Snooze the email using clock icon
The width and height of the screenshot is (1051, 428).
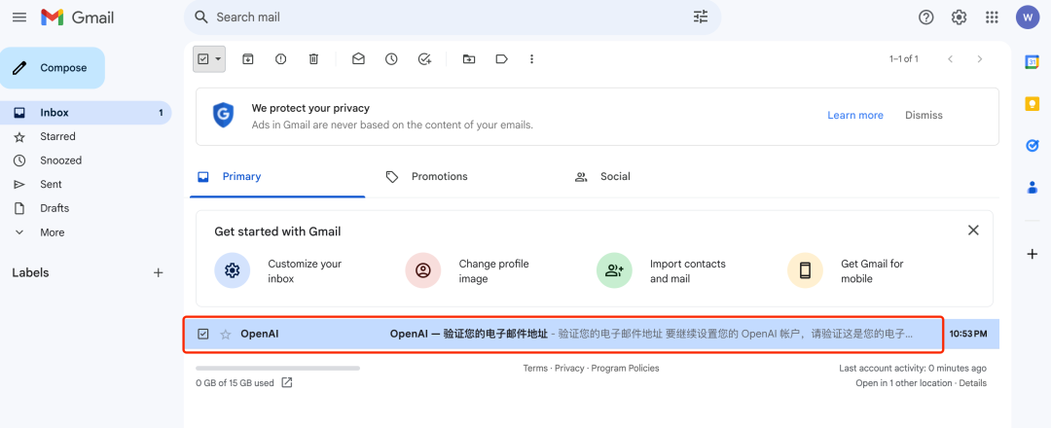[x=391, y=59]
